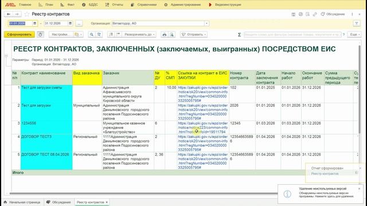Image resolution: width=367 pixels, height=206 pixels.
Task: Go back with the left arrow button
Action: [x=9, y=14]
